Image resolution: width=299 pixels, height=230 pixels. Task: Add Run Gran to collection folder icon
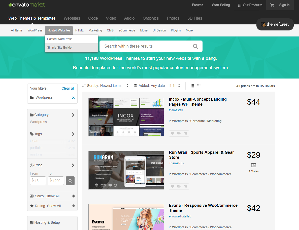pyautogui.click(x=179, y=186)
